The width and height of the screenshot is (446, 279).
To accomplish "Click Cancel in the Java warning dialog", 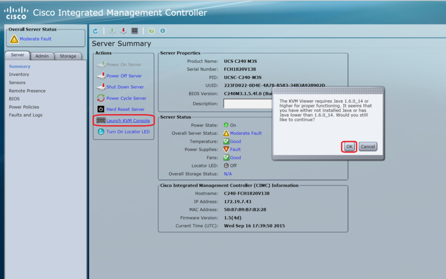I will coord(368,146).
